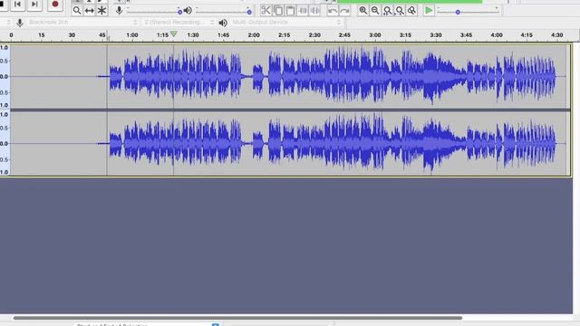The image size is (580, 326).
Task: Click Fit Project to Width icon
Action: point(400,10)
